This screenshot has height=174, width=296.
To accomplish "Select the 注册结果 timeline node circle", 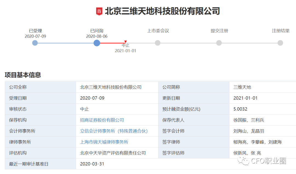I will tap(280, 43).
